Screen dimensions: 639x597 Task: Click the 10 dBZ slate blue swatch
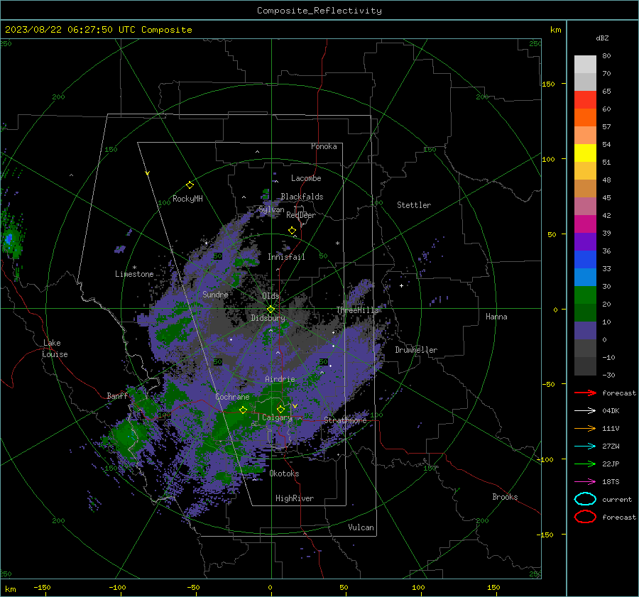pos(585,331)
